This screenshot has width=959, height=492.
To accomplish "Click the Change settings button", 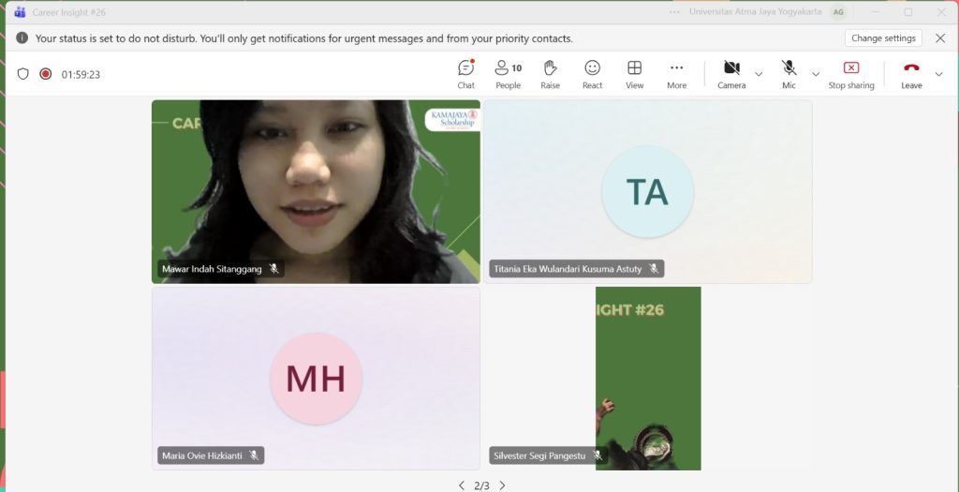I will (x=882, y=38).
